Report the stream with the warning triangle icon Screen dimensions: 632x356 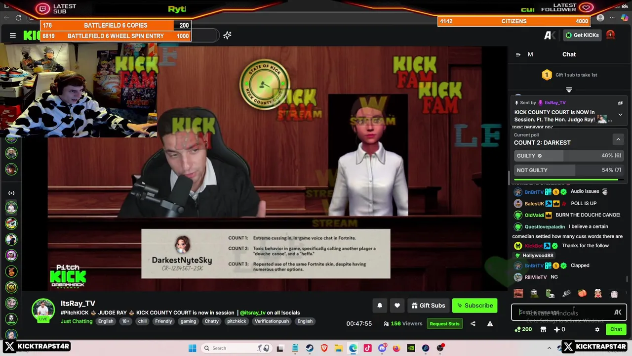(490, 324)
